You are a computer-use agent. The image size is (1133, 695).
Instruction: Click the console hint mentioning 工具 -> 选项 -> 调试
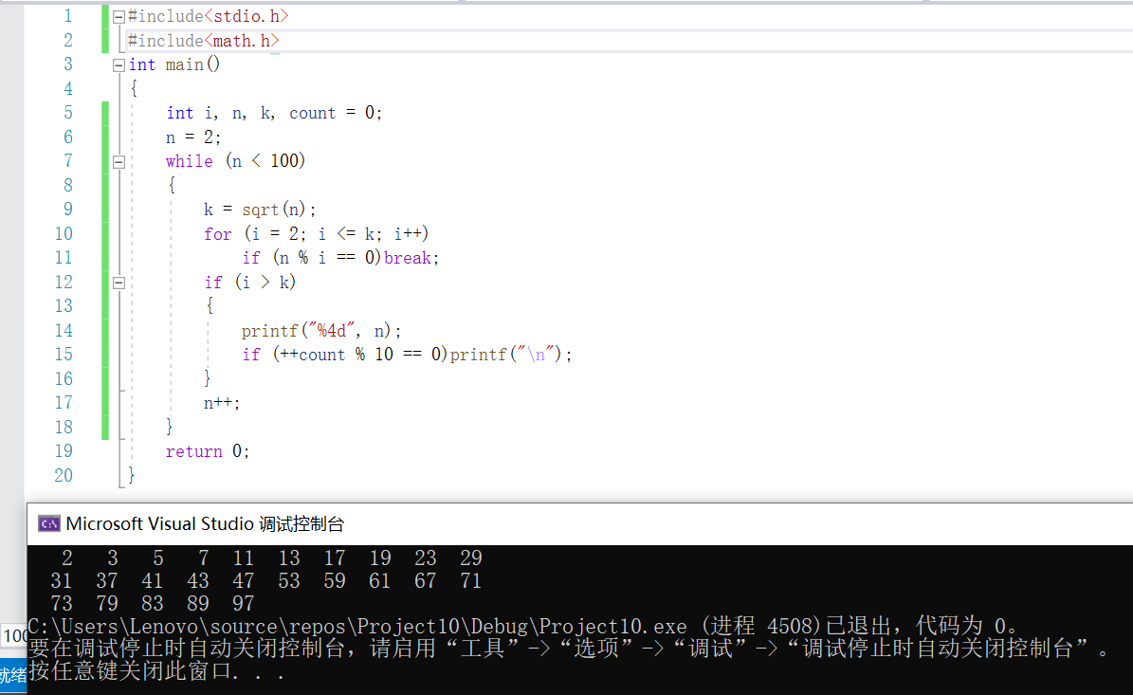point(570,648)
